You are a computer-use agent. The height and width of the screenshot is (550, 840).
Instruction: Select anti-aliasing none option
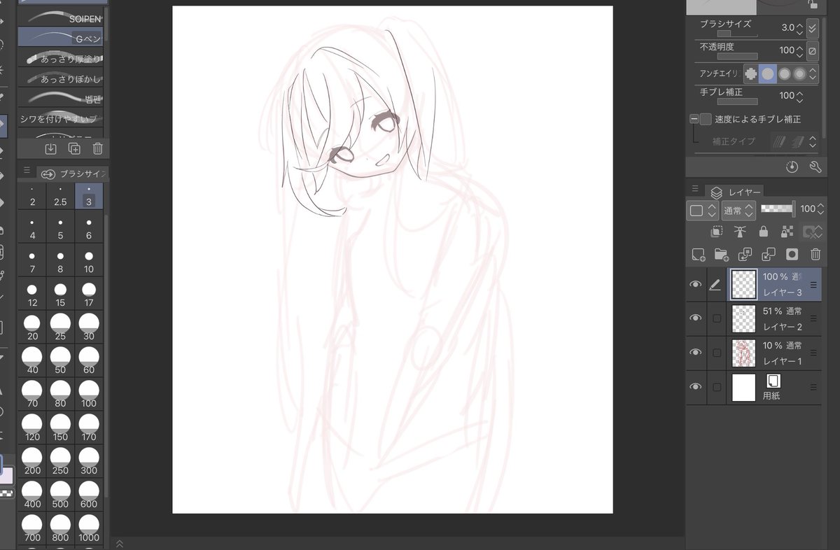click(751, 73)
